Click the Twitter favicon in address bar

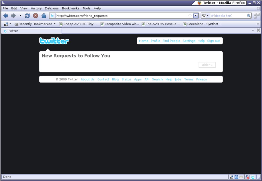(52, 16)
